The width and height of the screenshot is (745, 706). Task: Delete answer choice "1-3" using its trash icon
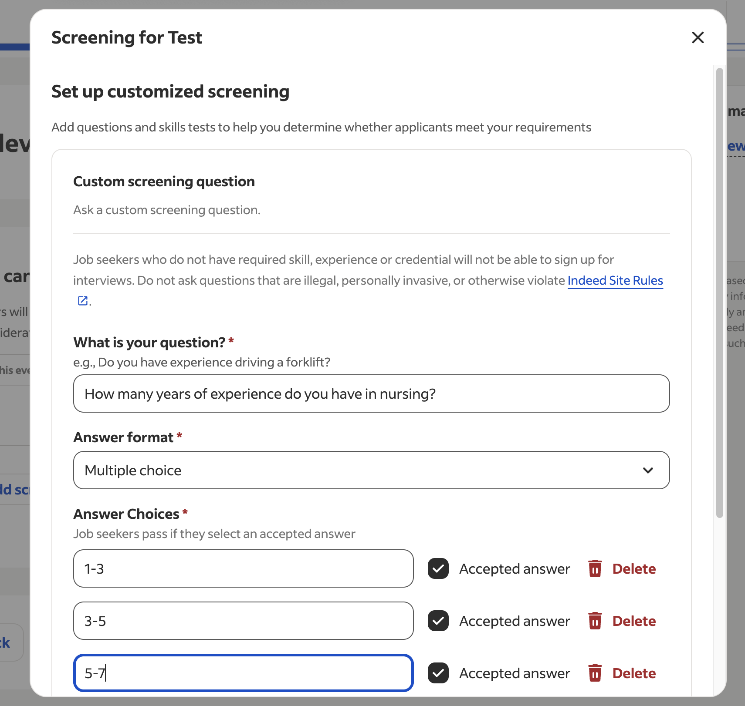pos(595,568)
